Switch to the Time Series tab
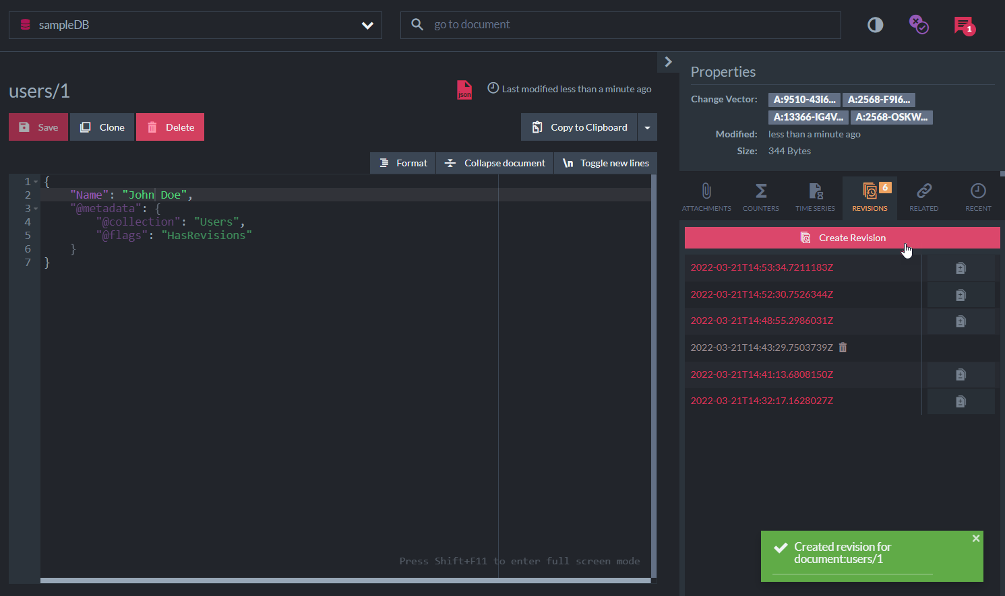This screenshot has height=596, width=1005. (816, 197)
